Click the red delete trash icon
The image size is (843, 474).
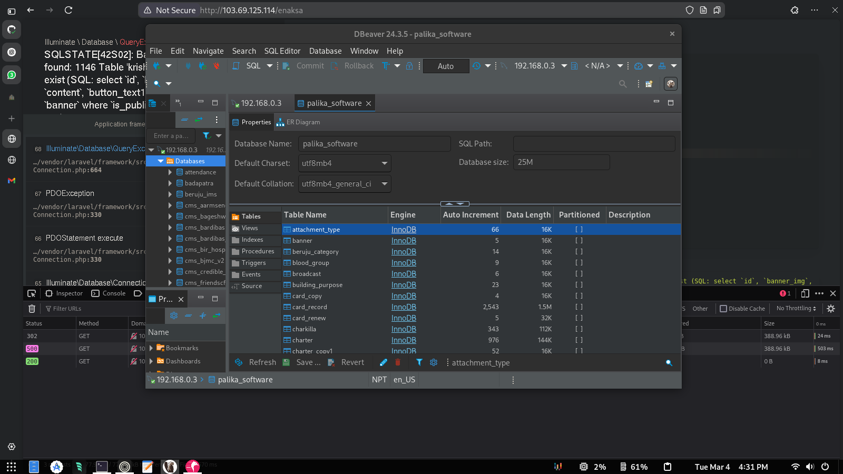point(398,362)
